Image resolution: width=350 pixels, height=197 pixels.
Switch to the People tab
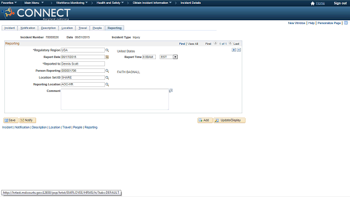(97, 28)
